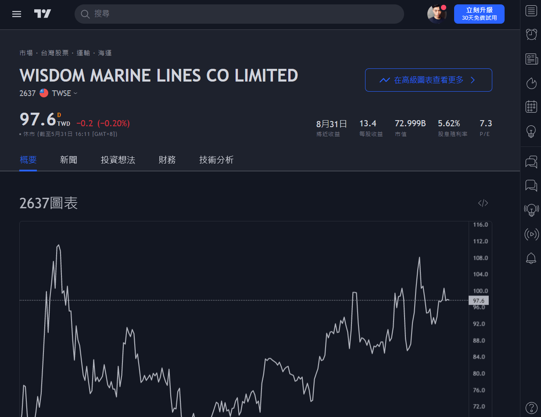This screenshot has height=417, width=541.
Task: Switch to the 投資想法 tab
Action: (118, 160)
